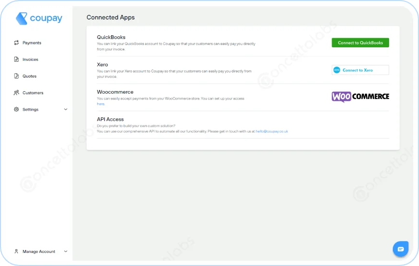This screenshot has width=419, height=266.
Task: Click the QuickBooks section heading
Action: [x=111, y=37]
